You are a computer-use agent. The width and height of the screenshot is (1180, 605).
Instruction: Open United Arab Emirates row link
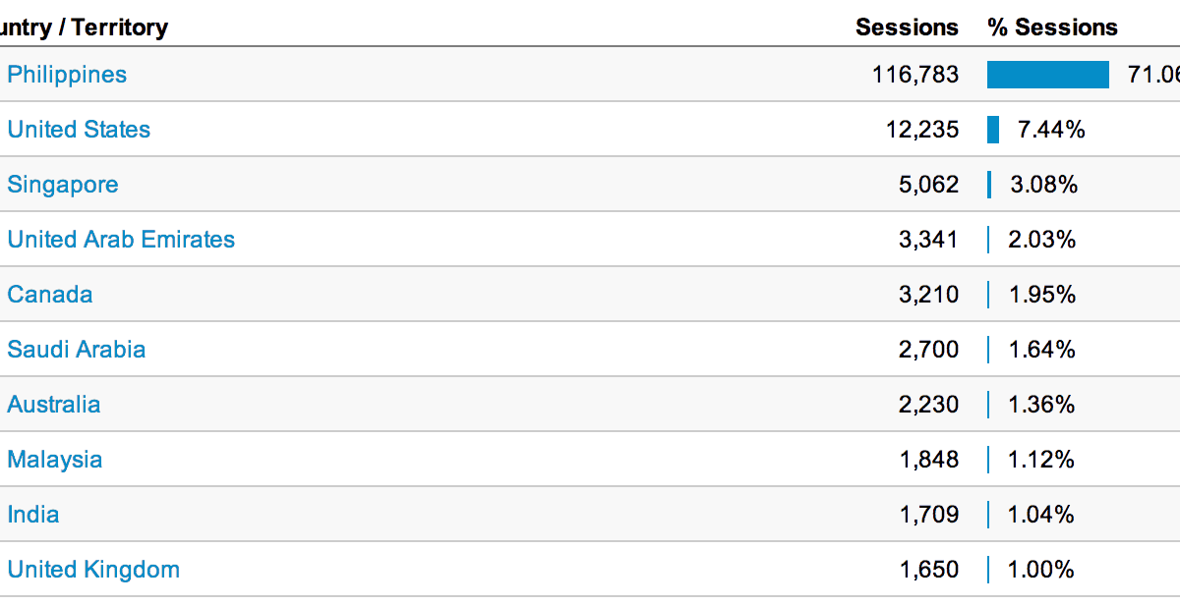click(x=121, y=240)
